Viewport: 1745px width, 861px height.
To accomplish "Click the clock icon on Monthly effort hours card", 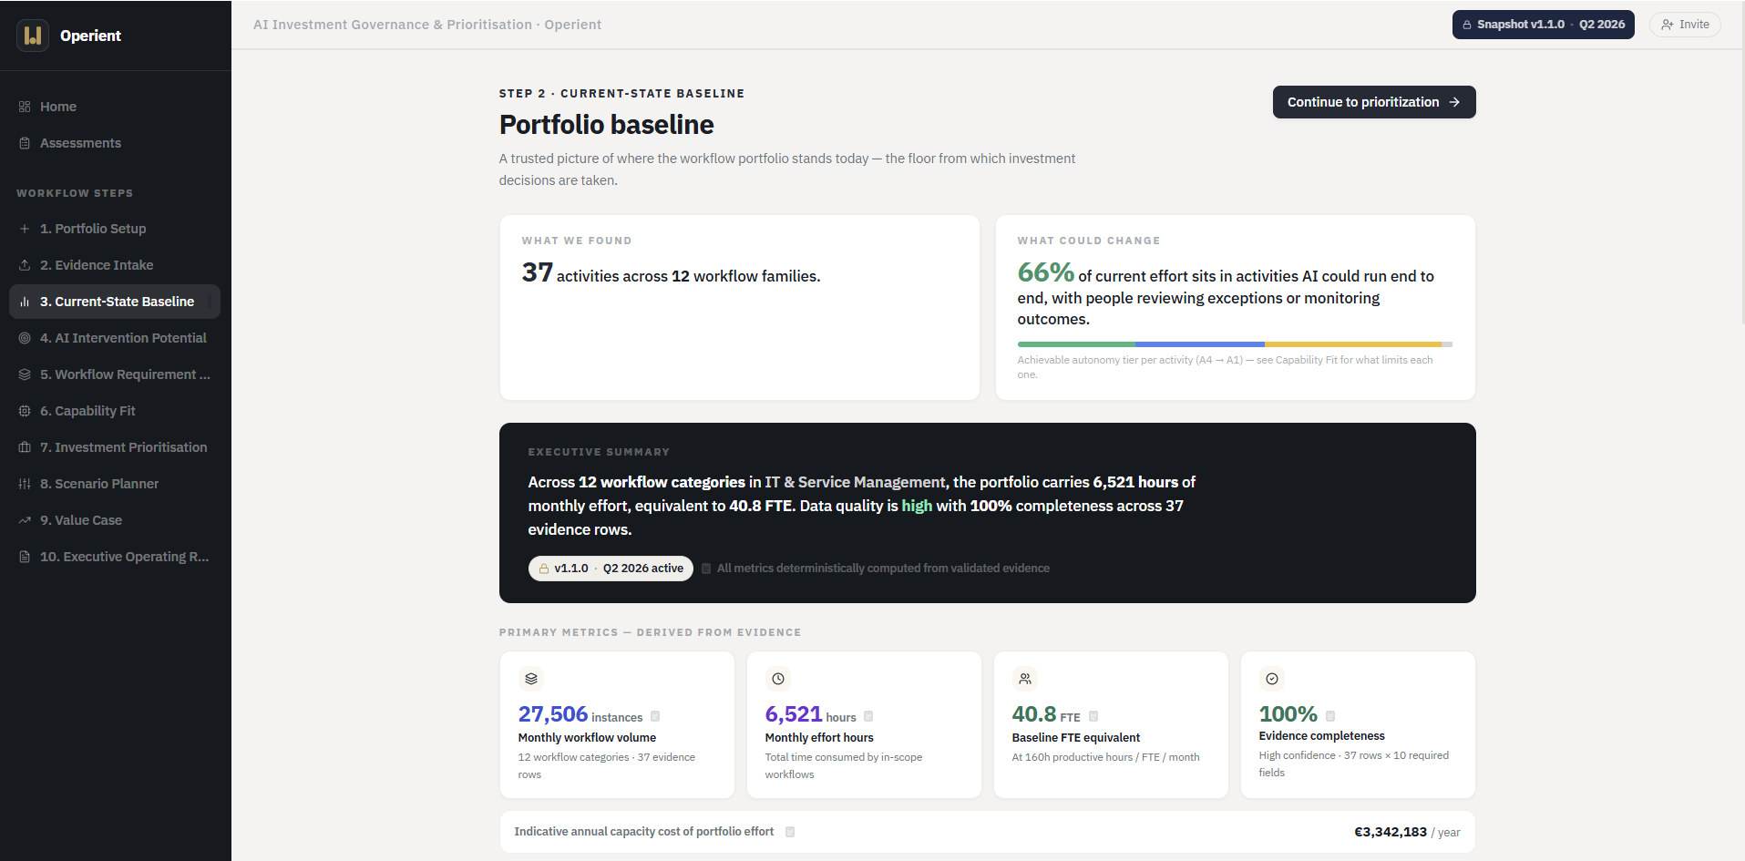I will [778, 679].
